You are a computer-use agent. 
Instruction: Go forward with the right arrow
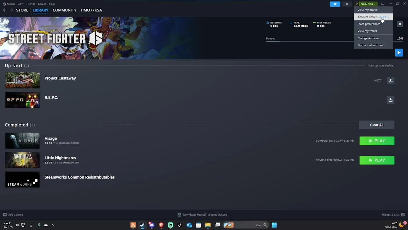[11, 10]
